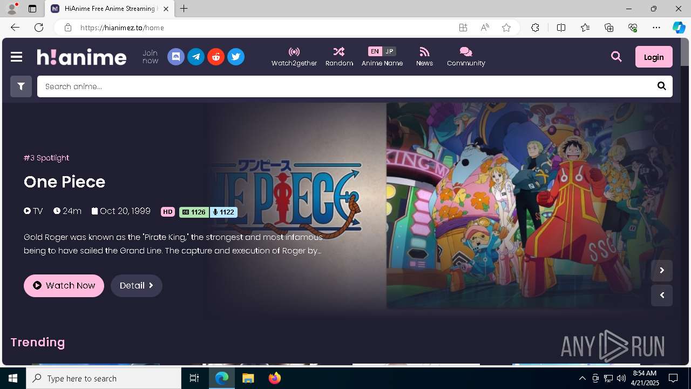Click the Login button
Screen dimensions: 691x389
[x=654, y=57]
